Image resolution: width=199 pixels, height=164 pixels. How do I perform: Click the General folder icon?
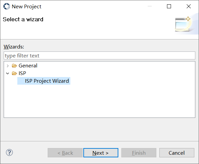14,66
